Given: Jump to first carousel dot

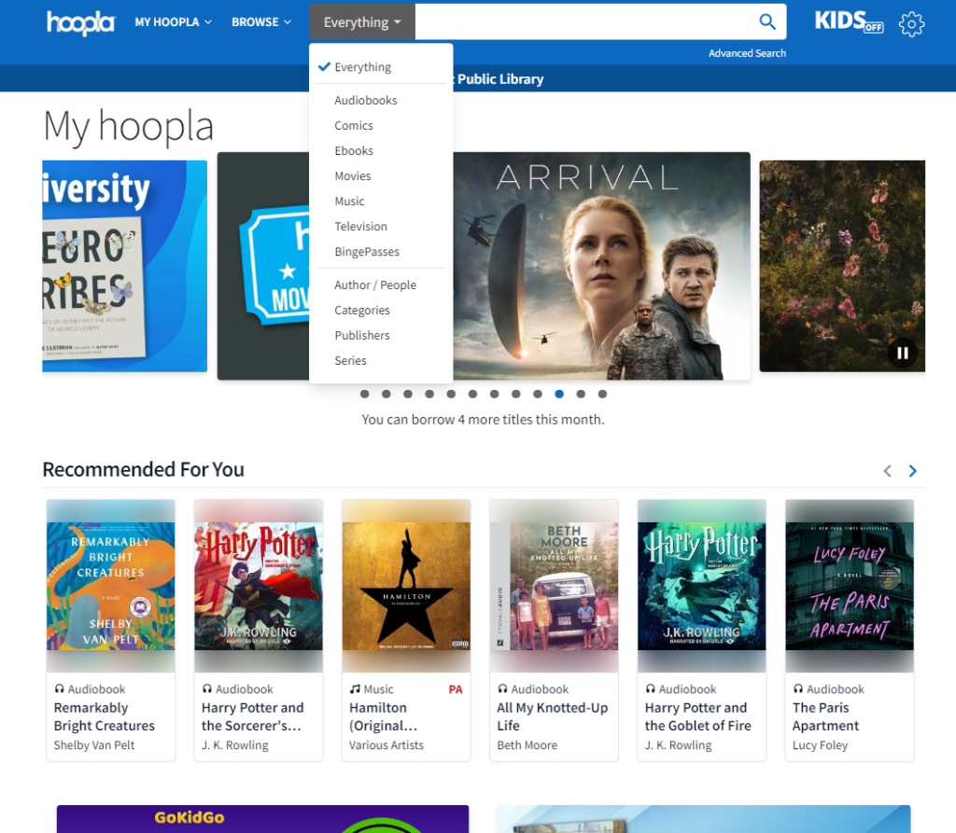Looking at the screenshot, I should click(365, 395).
